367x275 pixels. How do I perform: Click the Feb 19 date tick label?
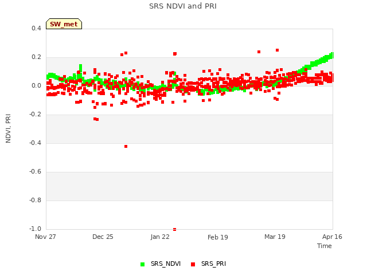tap(218, 237)
